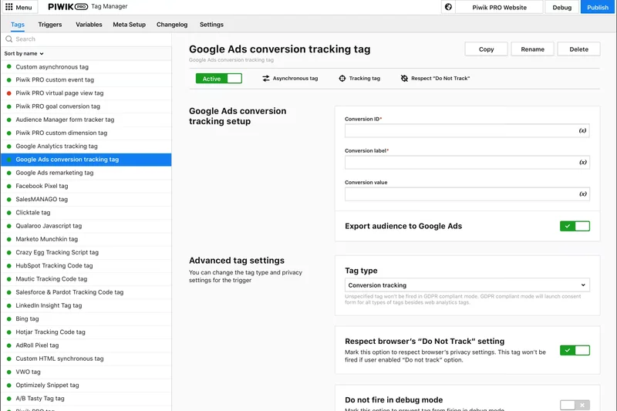Screen dimensions: 617x411
Task: Click the globe icon beside site name
Action: tap(448, 7)
